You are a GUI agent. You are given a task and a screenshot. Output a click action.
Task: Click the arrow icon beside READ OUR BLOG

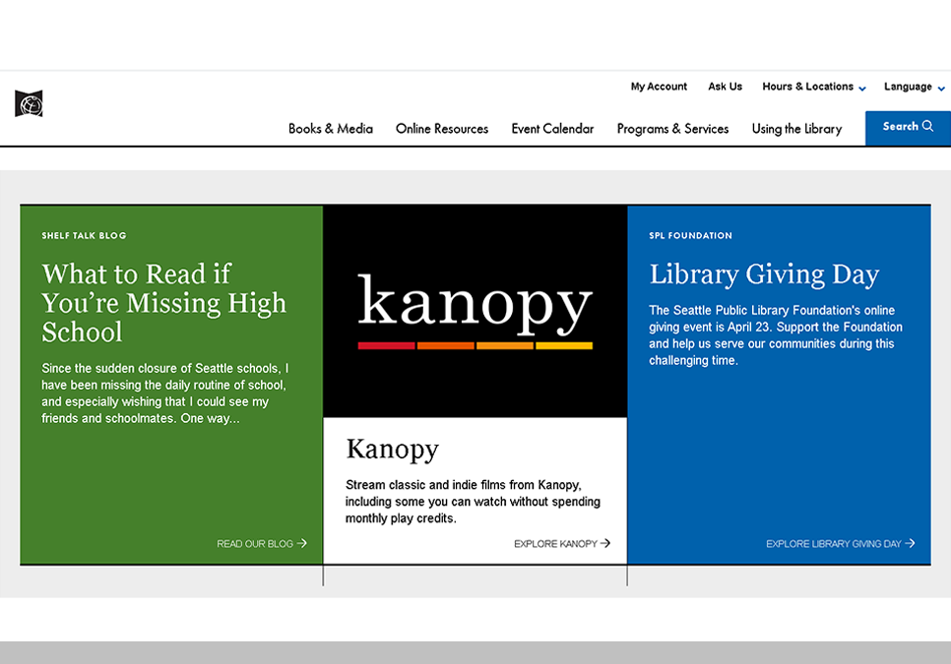pyautogui.click(x=302, y=543)
